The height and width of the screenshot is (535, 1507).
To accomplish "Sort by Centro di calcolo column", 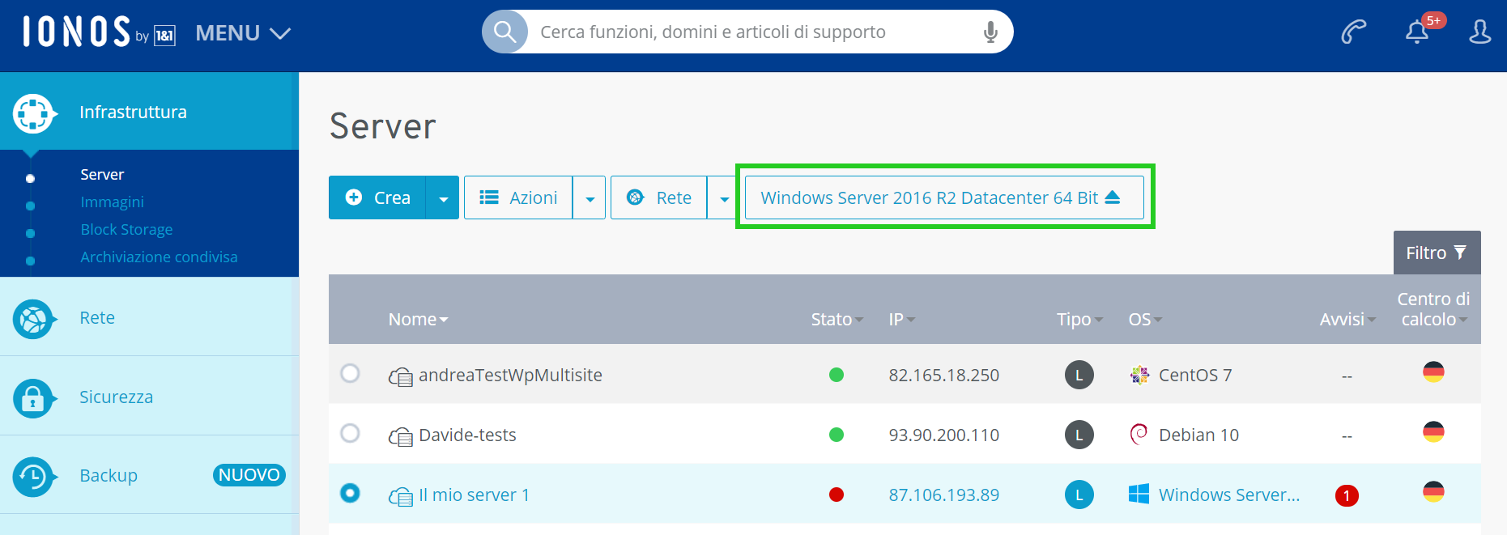I will click(x=1433, y=309).
